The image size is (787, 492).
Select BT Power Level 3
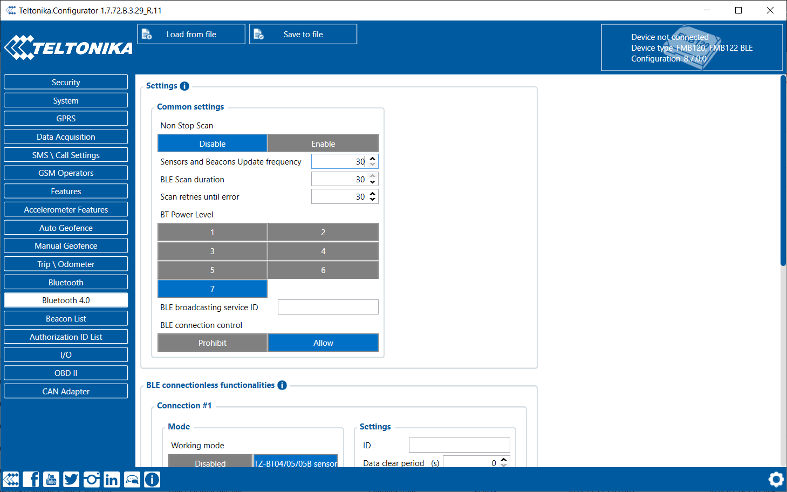tap(213, 251)
